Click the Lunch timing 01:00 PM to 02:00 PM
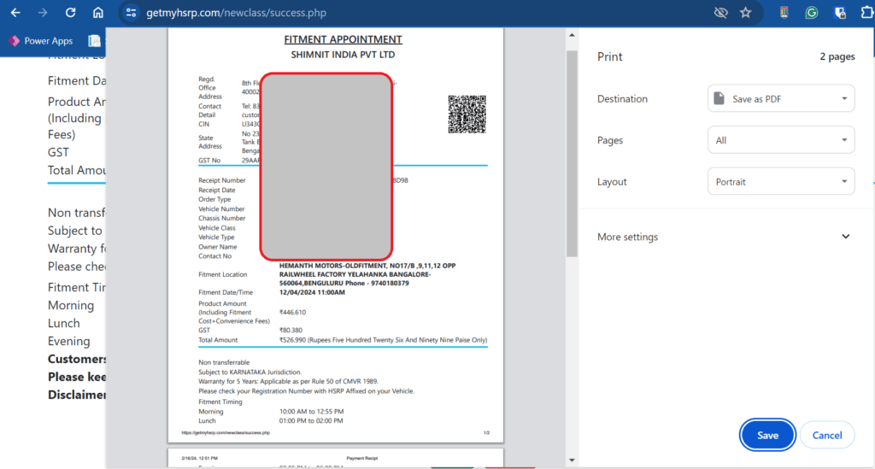 [311, 420]
